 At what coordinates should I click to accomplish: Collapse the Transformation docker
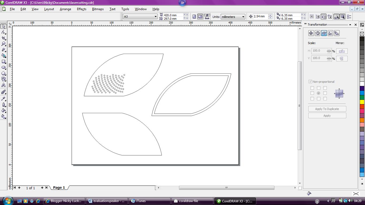[350, 25]
